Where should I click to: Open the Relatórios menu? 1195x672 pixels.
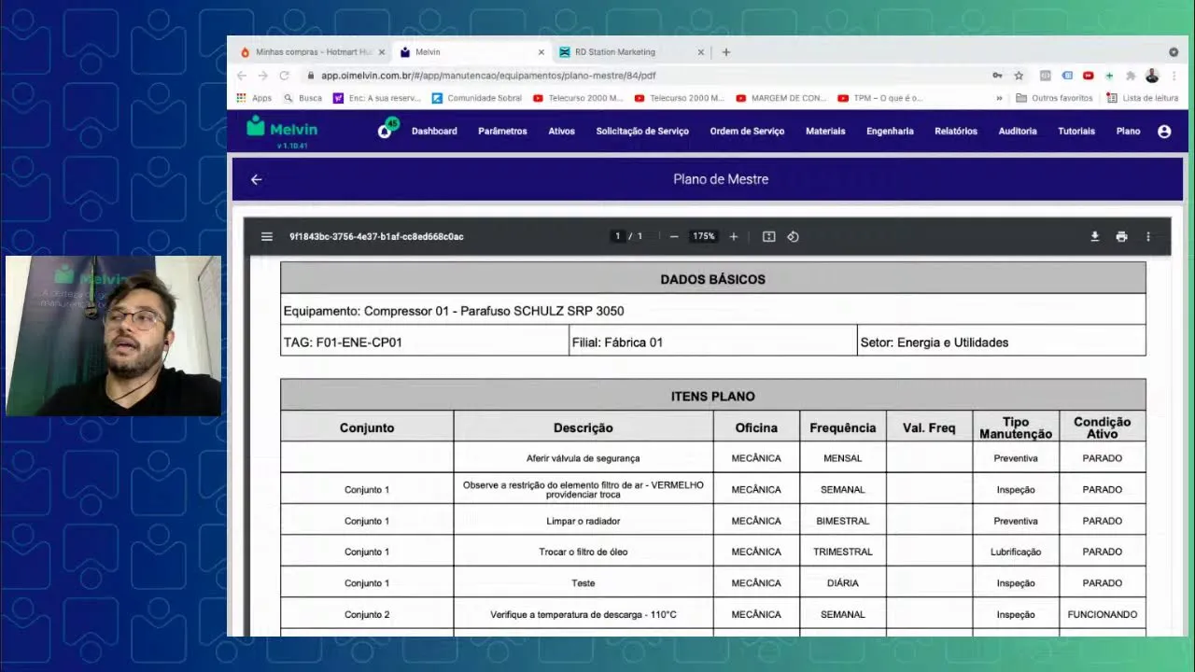(x=956, y=132)
